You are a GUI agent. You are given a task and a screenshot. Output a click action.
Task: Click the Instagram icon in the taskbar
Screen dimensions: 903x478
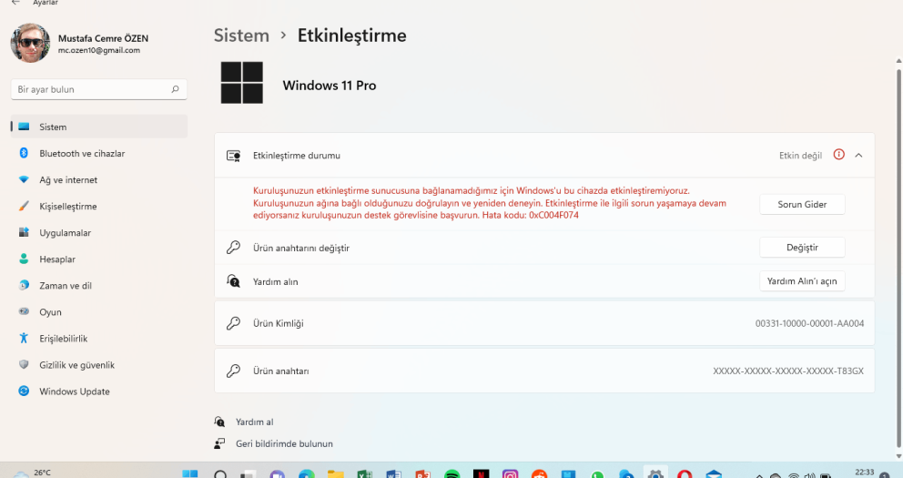[511, 474]
